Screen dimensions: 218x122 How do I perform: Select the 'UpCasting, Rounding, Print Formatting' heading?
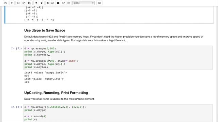(x=56, y=93)
